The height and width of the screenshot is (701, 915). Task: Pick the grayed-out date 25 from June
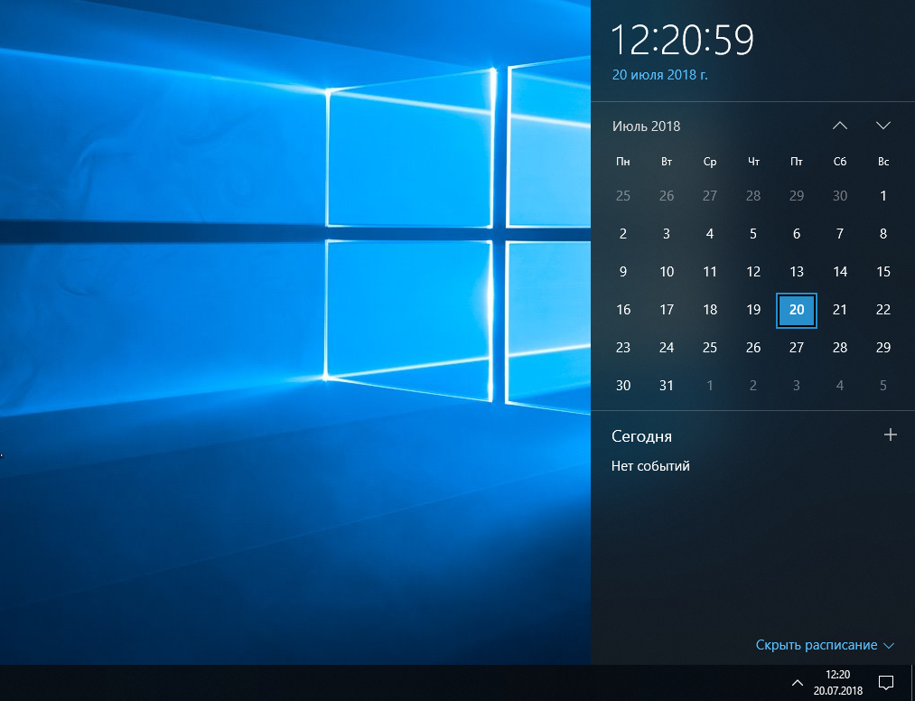point(622,196)
